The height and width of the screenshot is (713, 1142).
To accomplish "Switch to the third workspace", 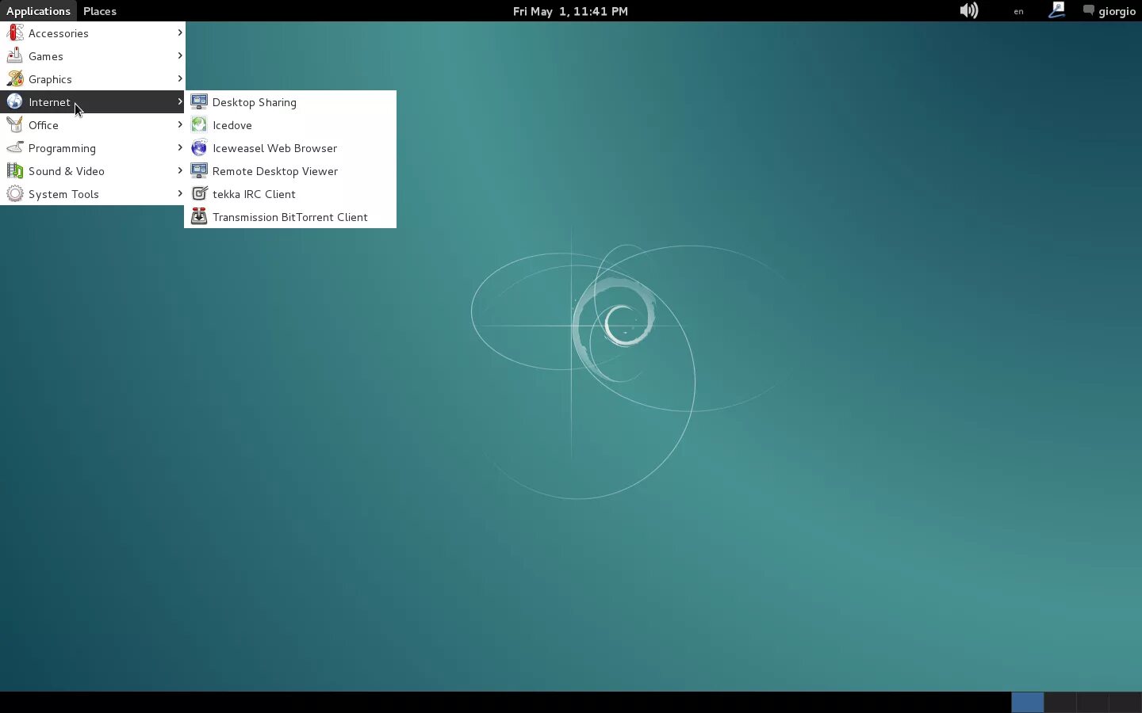I will (x=1092, y=703).
